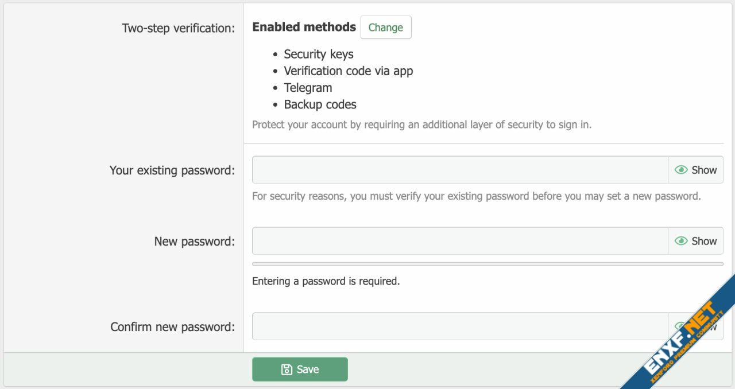The image size is (735, 389).
Task: Toggle Show text for new password
Action: (x=704, y=241)
